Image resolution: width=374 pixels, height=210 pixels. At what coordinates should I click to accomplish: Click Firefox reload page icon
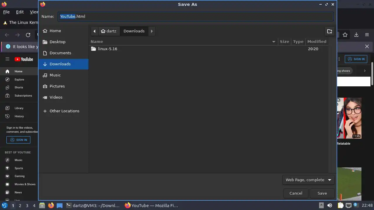pyautogui.click(x=28, y=35)
